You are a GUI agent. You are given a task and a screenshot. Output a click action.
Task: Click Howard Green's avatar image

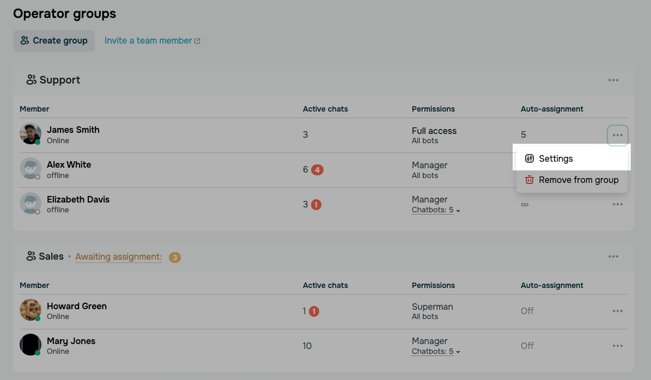pyautogui.click(x=31, y=309)
